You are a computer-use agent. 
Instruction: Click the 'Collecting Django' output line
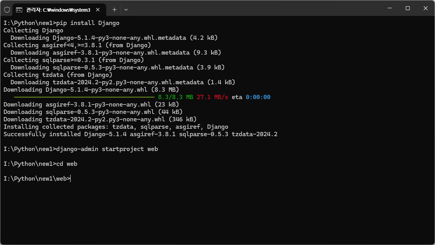(x=33, y=30)
